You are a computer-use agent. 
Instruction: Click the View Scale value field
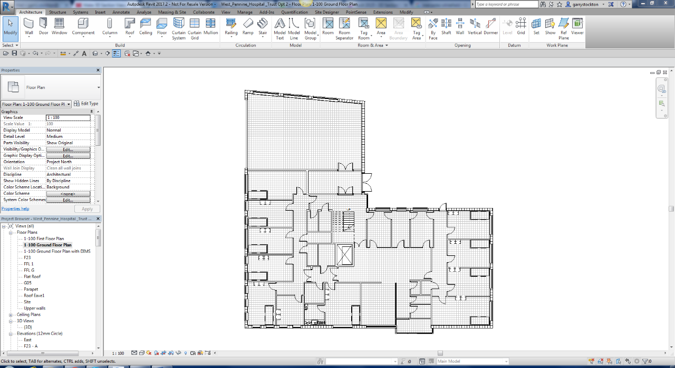click(68, 118)
